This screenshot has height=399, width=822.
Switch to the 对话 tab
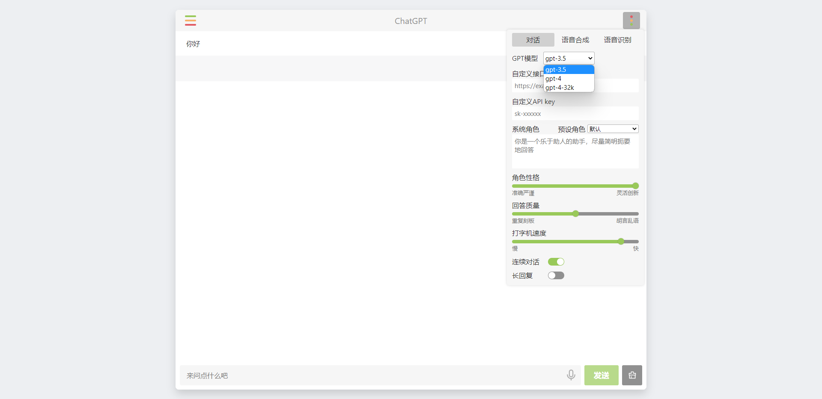click(x=533, y=40)
